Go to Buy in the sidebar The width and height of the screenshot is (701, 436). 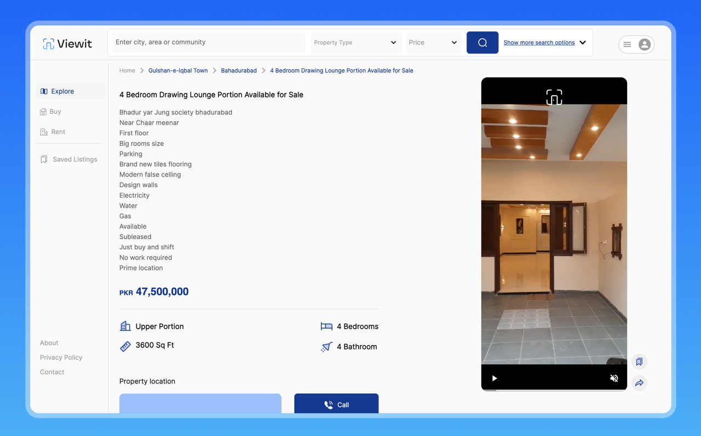pos(55,112)
